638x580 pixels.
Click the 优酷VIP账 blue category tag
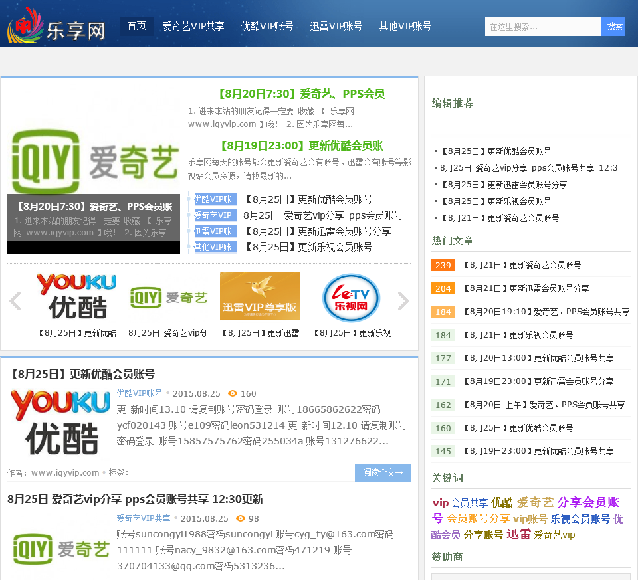click(215, 199)
